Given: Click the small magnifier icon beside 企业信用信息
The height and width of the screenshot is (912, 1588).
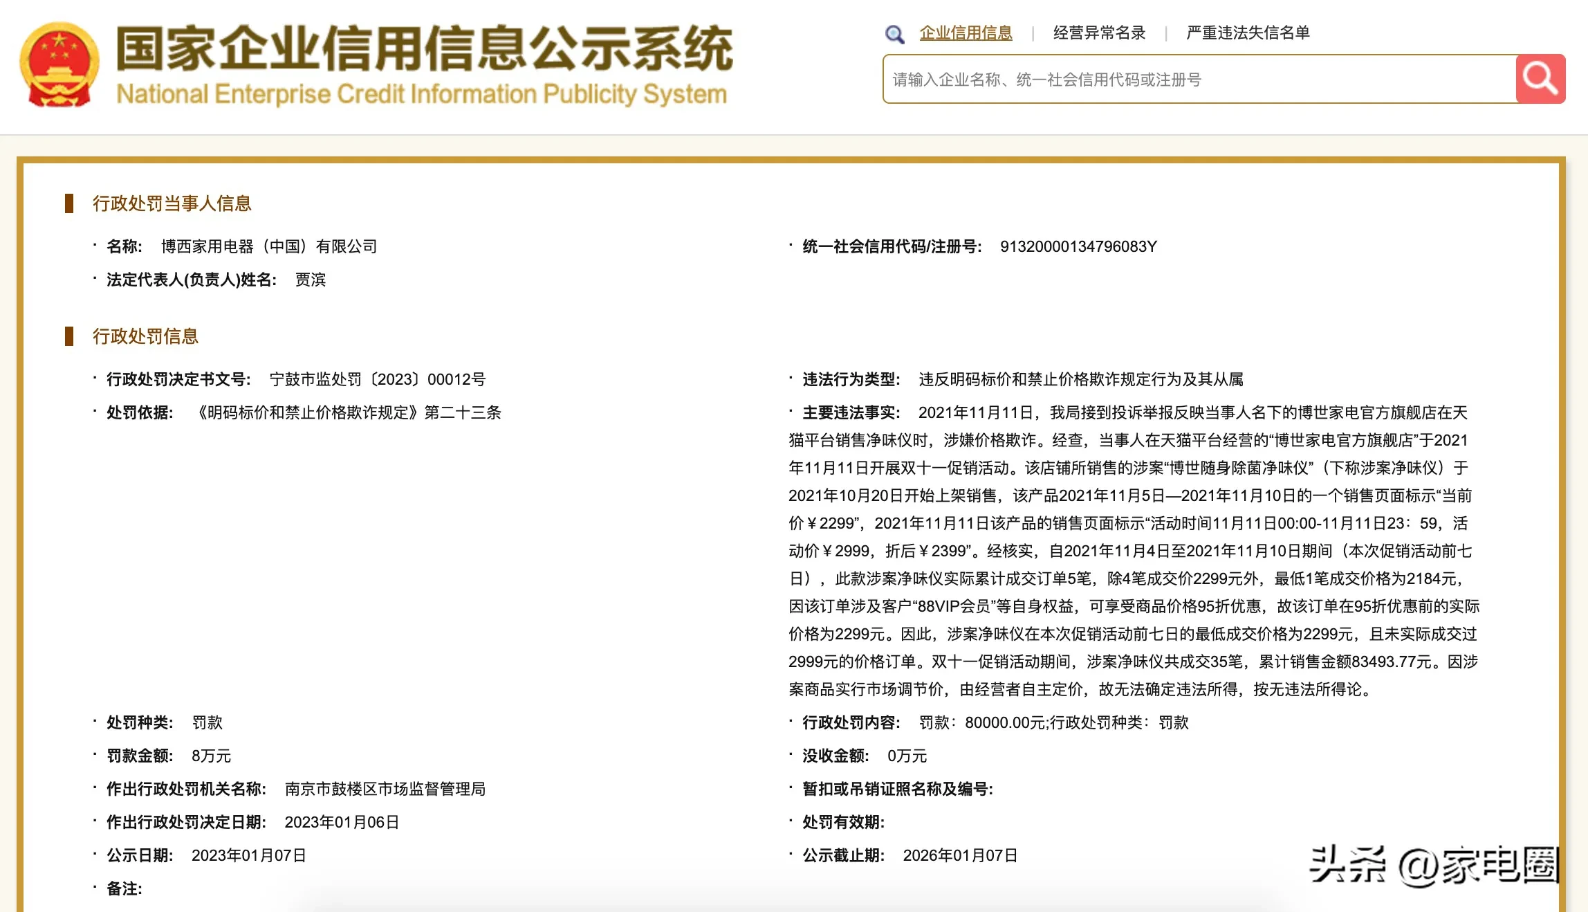Looking at the screenshot, I should pyautogui.click(x=895, y=34).
